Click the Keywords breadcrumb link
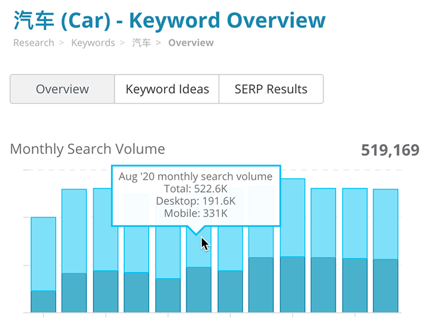Screen dimensions: 430x322 (x=93, y=43)
